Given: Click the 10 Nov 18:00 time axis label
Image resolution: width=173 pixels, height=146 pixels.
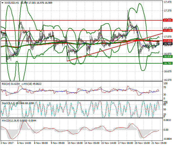Looking at the screenshot, I should (x=75, y=143).
